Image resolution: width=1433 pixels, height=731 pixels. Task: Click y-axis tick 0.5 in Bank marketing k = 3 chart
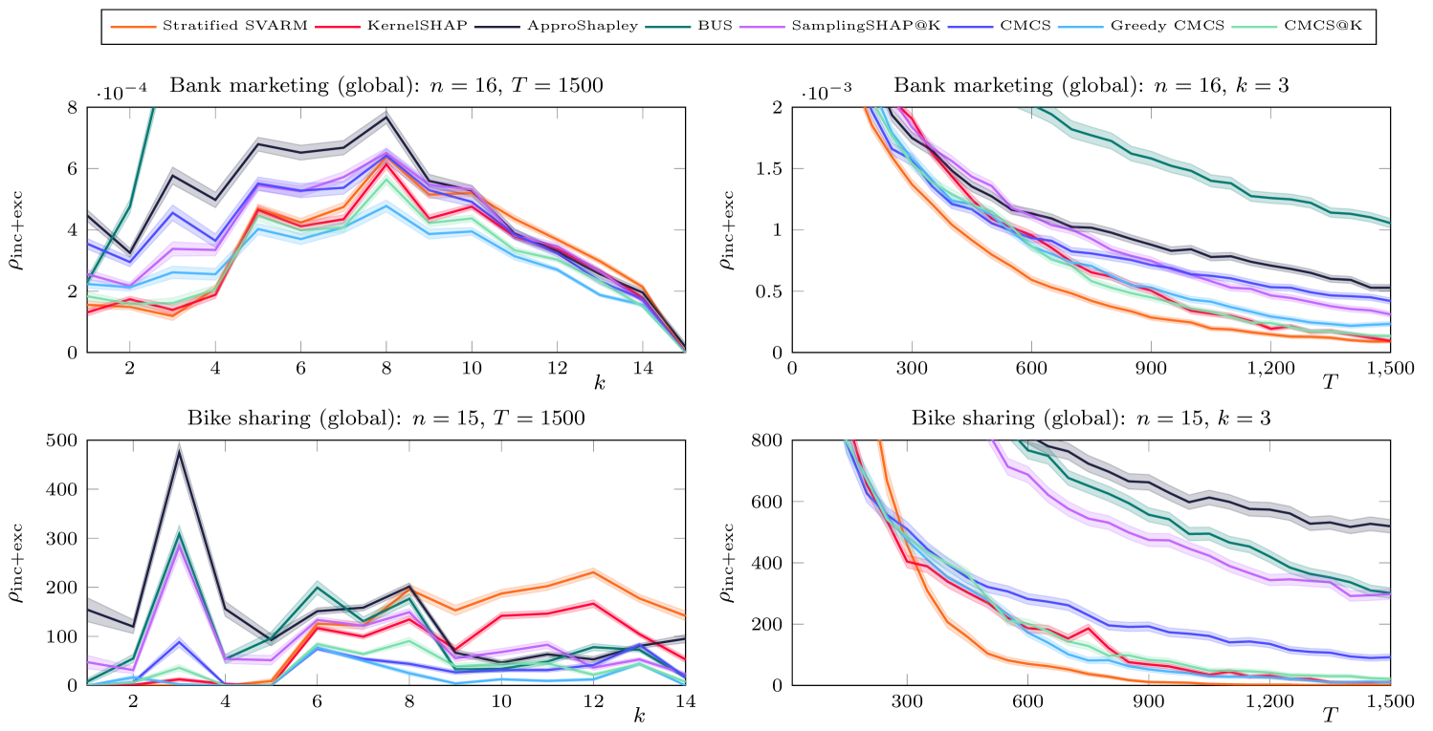click(768, 291)
